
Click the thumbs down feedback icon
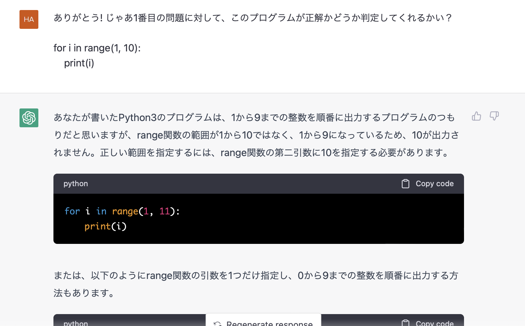pyautogui.click(x=494, y=116)
